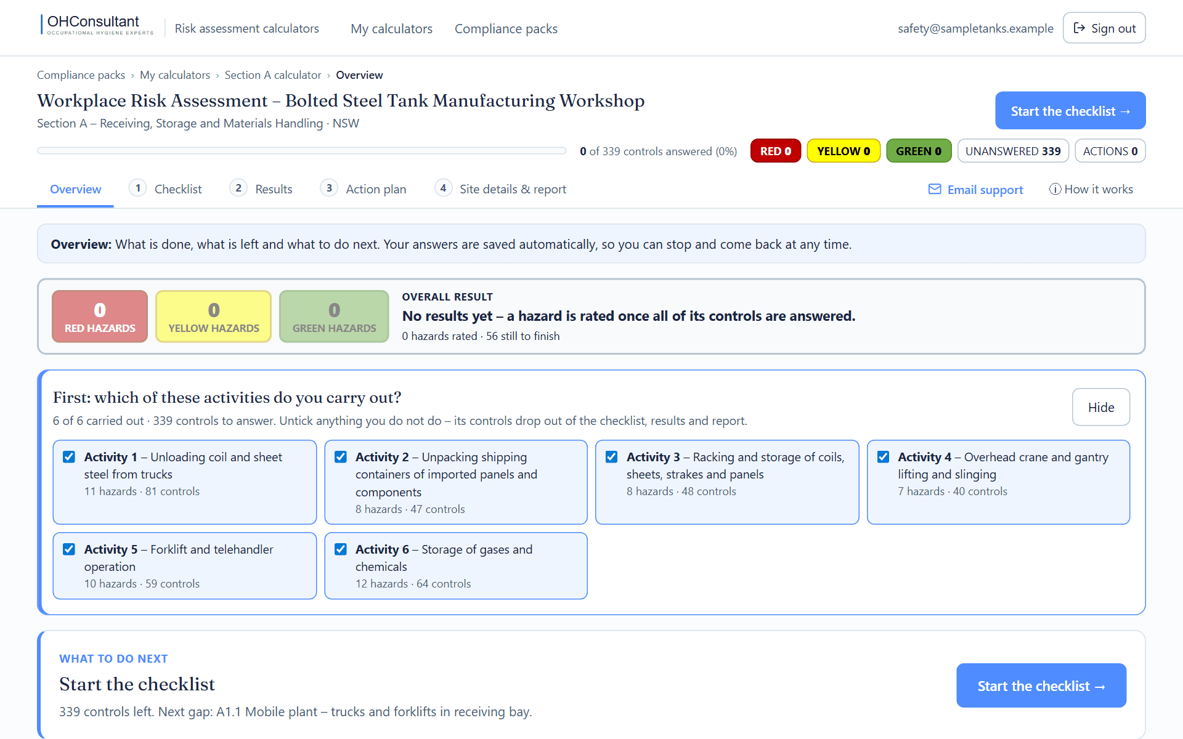Click the GREEN 0 status badge
The width and height of the screenshot is (1183, 739).
coord(919,151)
